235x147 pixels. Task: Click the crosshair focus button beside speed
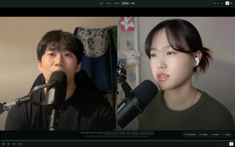tap(231, 144)
